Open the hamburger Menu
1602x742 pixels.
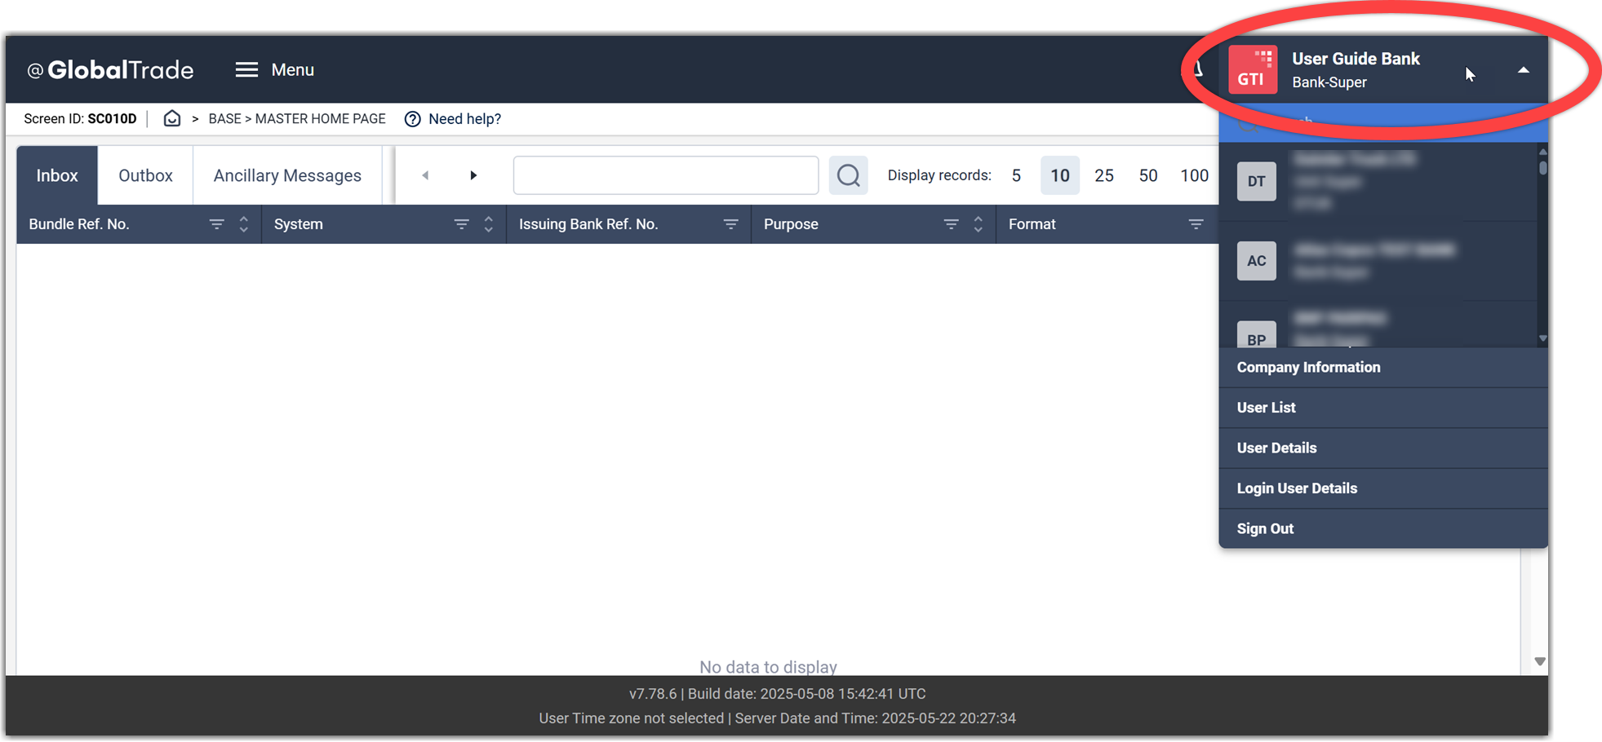[x=274, y=70]
